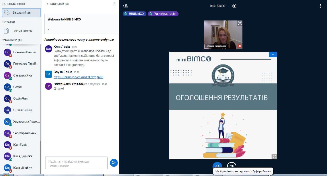Open Загальний чат in the messages sidebar
This screenshot has width=327, height=176.
pyautogui.click(x=21, y=13)
